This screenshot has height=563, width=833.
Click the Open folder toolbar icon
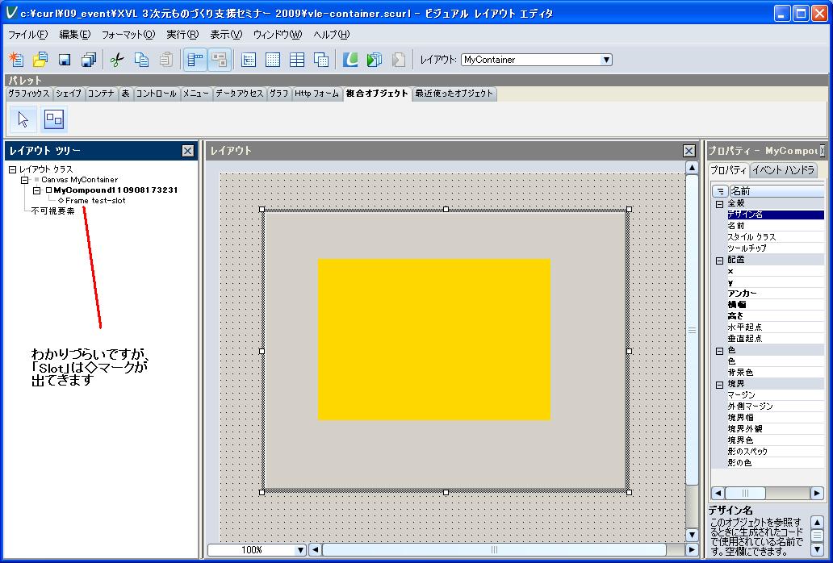click(x=40, y=60)
